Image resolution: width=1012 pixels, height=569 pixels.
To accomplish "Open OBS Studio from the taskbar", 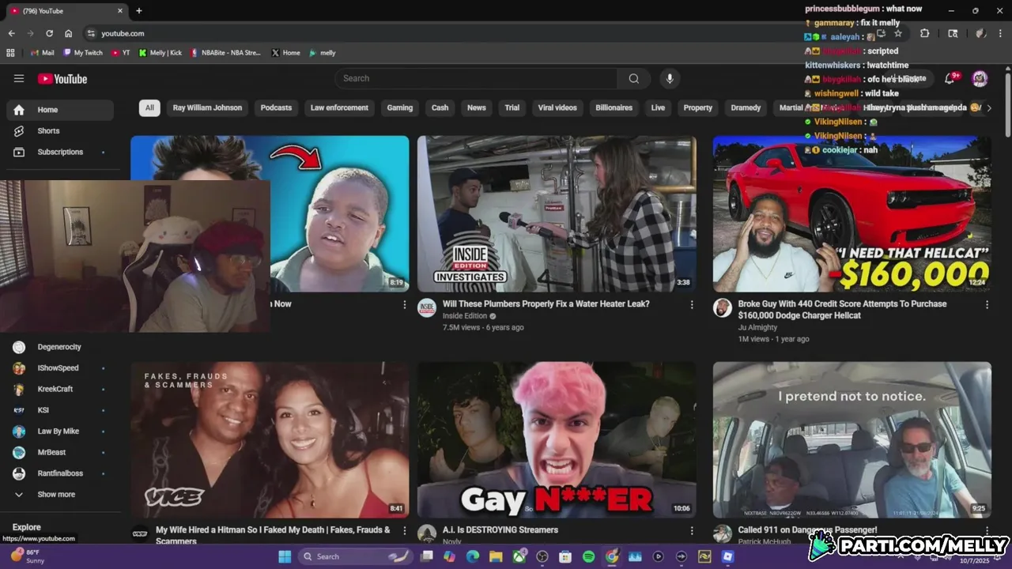I will [x=542, y=556].
